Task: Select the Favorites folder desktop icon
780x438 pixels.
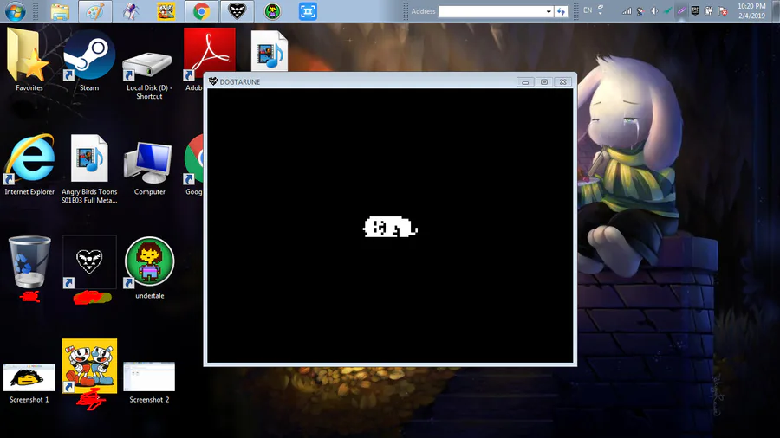Action: [29, 60]
